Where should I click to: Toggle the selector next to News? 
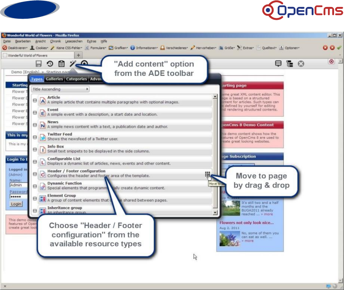35,125
